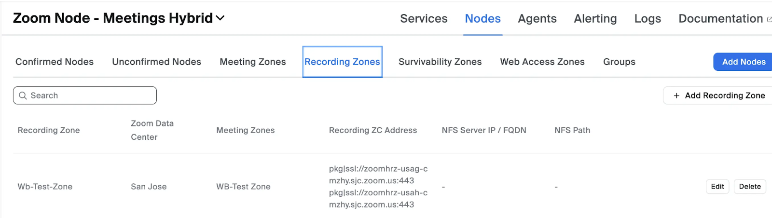Open the Documentation link
The height and width of the screenshot is (218, 772).
pos(720,19)
